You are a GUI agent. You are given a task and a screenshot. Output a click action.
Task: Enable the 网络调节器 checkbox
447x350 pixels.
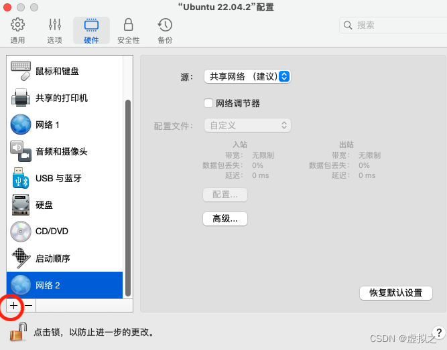click(208, 103)
